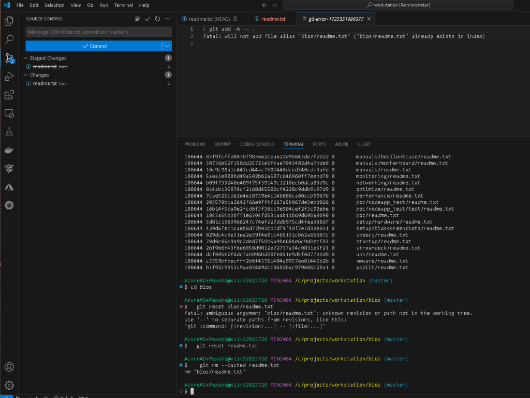
Task: Click the 'git add -A -- .' line
Action: tap(229, 29)
